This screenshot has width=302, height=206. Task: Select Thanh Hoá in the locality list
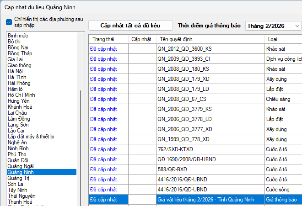point(20,202)
